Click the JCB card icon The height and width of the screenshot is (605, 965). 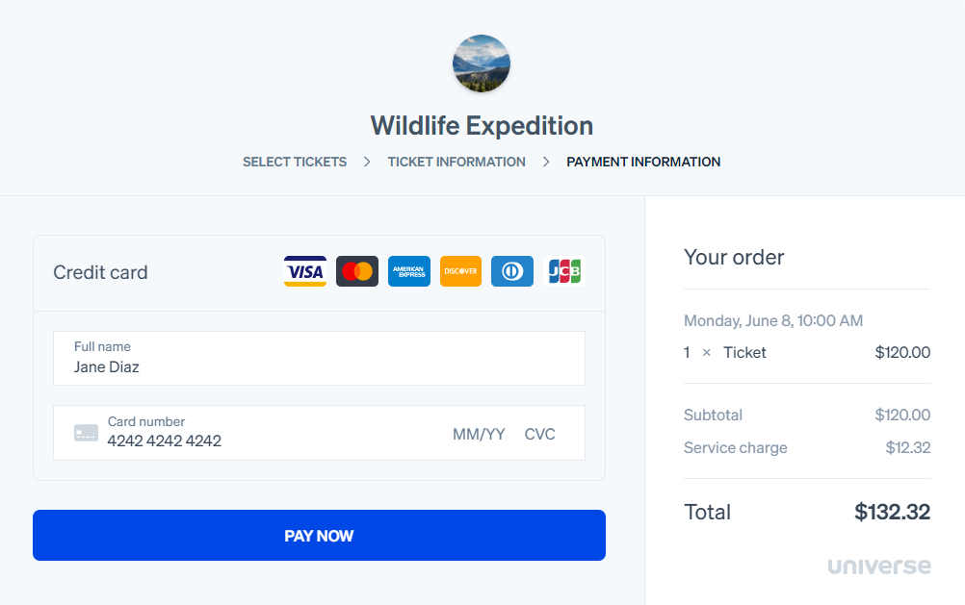[x=564, y=271]
